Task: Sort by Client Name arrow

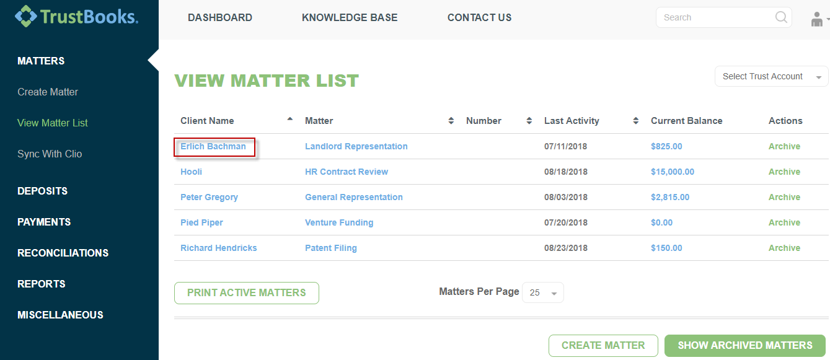Action: [290, 118]
